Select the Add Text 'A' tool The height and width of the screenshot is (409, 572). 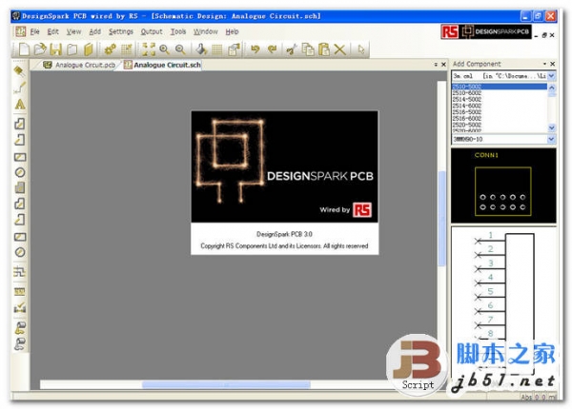[x=20, y=105]
